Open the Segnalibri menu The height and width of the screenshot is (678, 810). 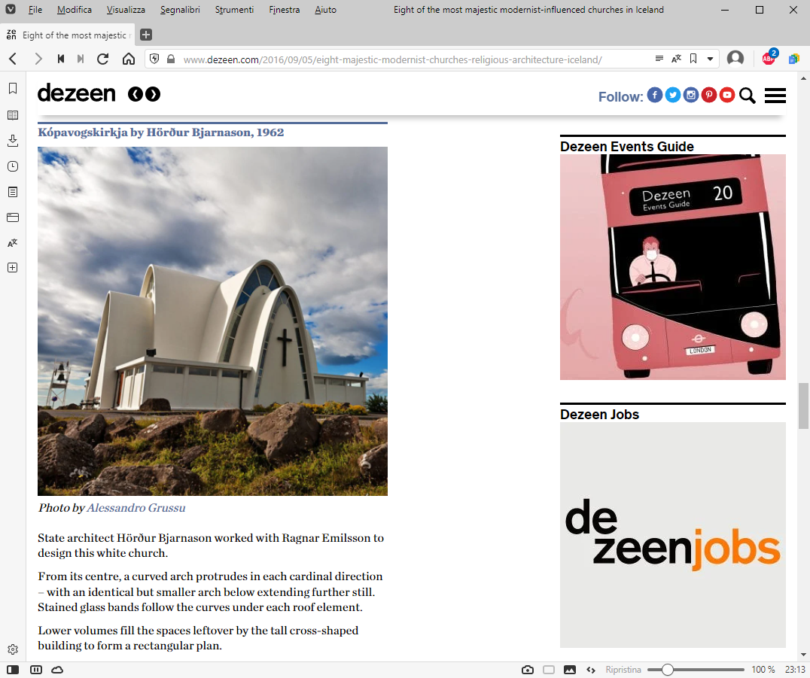coord(180,9)
